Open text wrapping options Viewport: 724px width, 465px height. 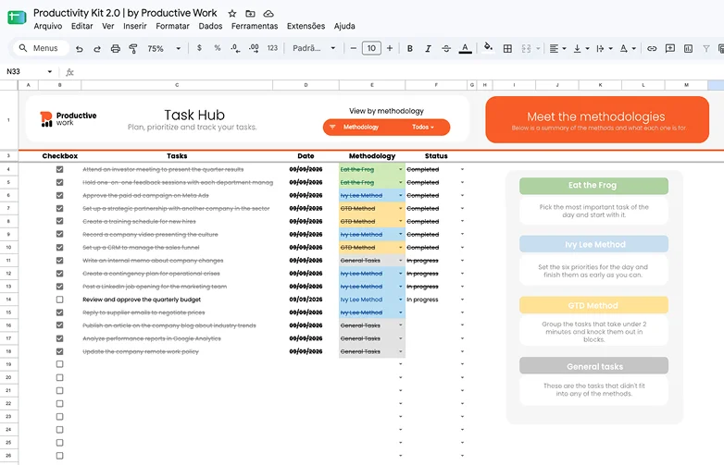(x=604, y=48)
